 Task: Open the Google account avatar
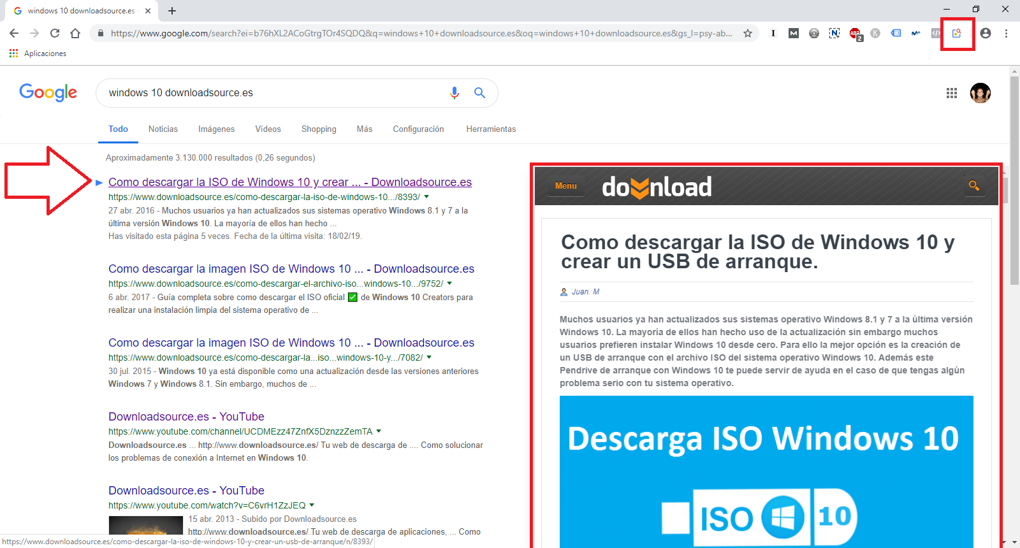(x=980, y=93)
